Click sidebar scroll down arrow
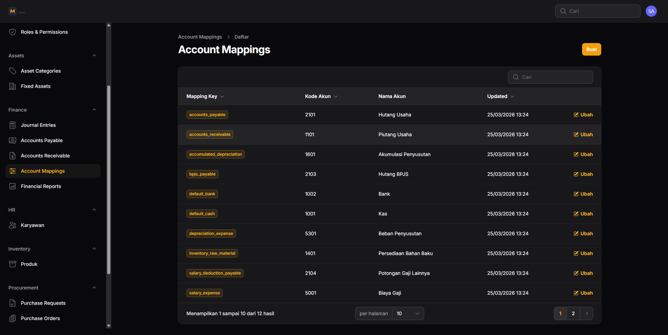Viewport: 668px width, 335px height. [109, 326]
